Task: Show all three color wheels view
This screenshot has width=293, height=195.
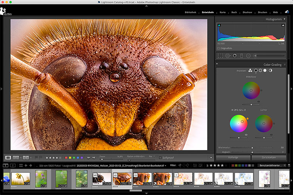Action: [250, 71]
